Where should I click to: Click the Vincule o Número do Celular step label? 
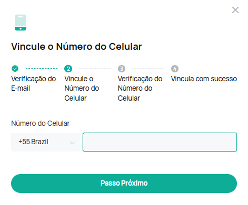[82, 89]
